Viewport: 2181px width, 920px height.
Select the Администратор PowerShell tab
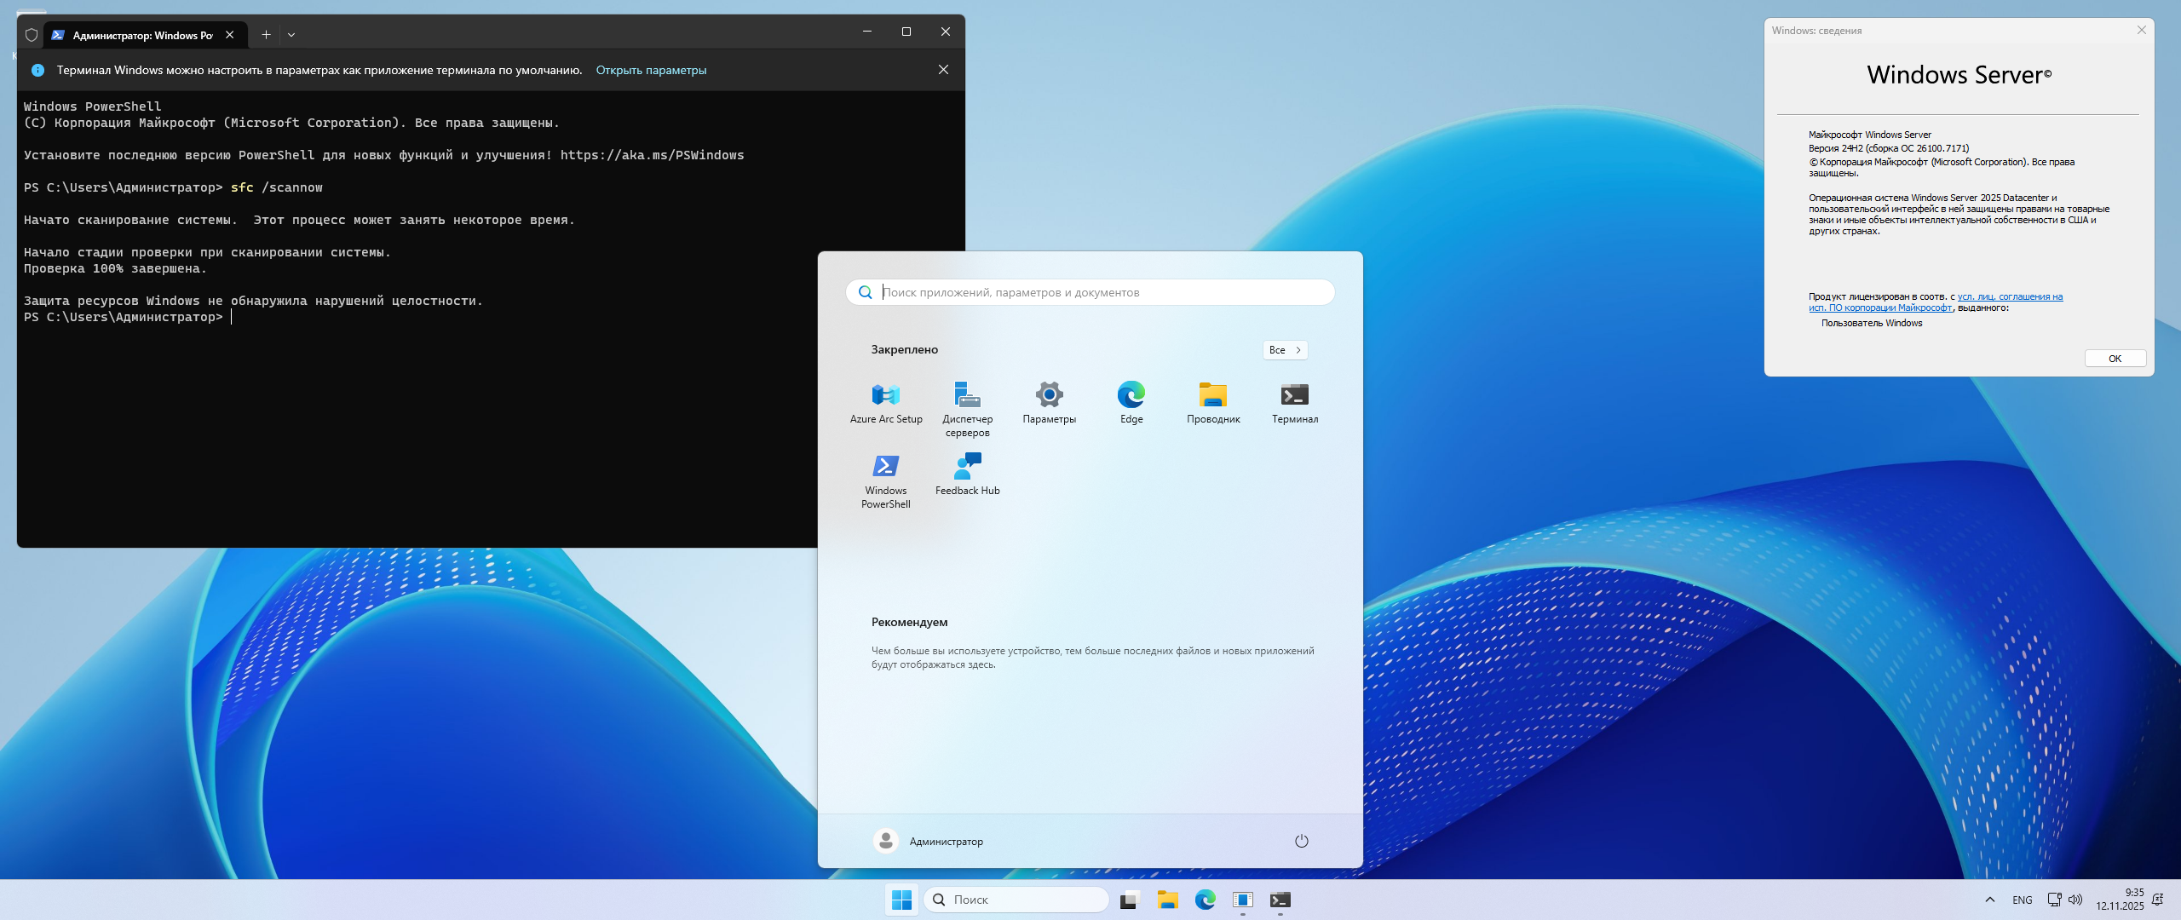[x=141, y=35]
